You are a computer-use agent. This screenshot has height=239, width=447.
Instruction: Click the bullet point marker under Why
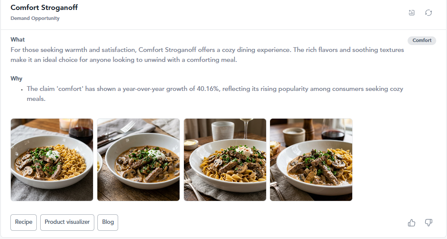point(22,90)
